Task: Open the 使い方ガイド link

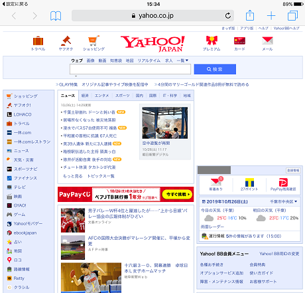Action: pos(261,273)
